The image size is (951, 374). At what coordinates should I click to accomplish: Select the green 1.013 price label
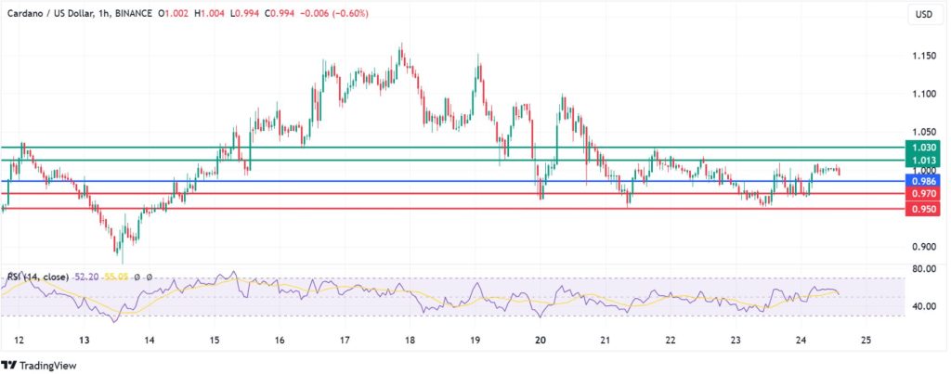click(923, 161)
